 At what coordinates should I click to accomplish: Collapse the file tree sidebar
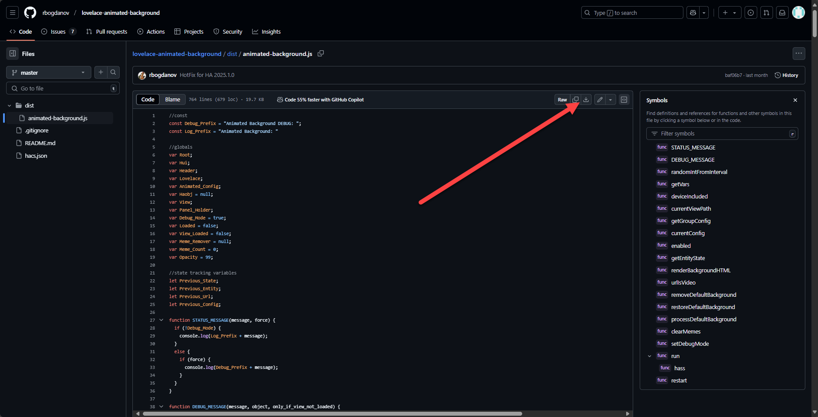13,53
